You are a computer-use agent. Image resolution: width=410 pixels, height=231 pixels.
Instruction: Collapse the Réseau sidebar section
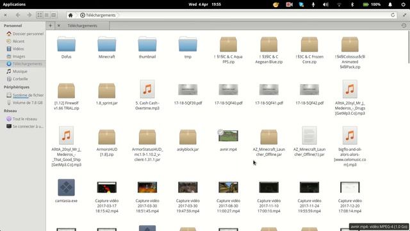(10, 111)
